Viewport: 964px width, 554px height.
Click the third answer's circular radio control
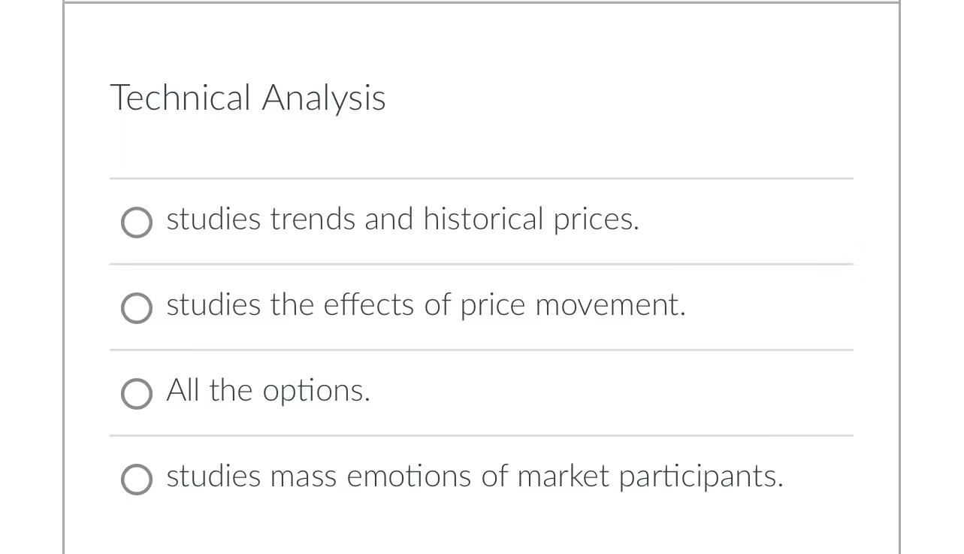[136, 393]
